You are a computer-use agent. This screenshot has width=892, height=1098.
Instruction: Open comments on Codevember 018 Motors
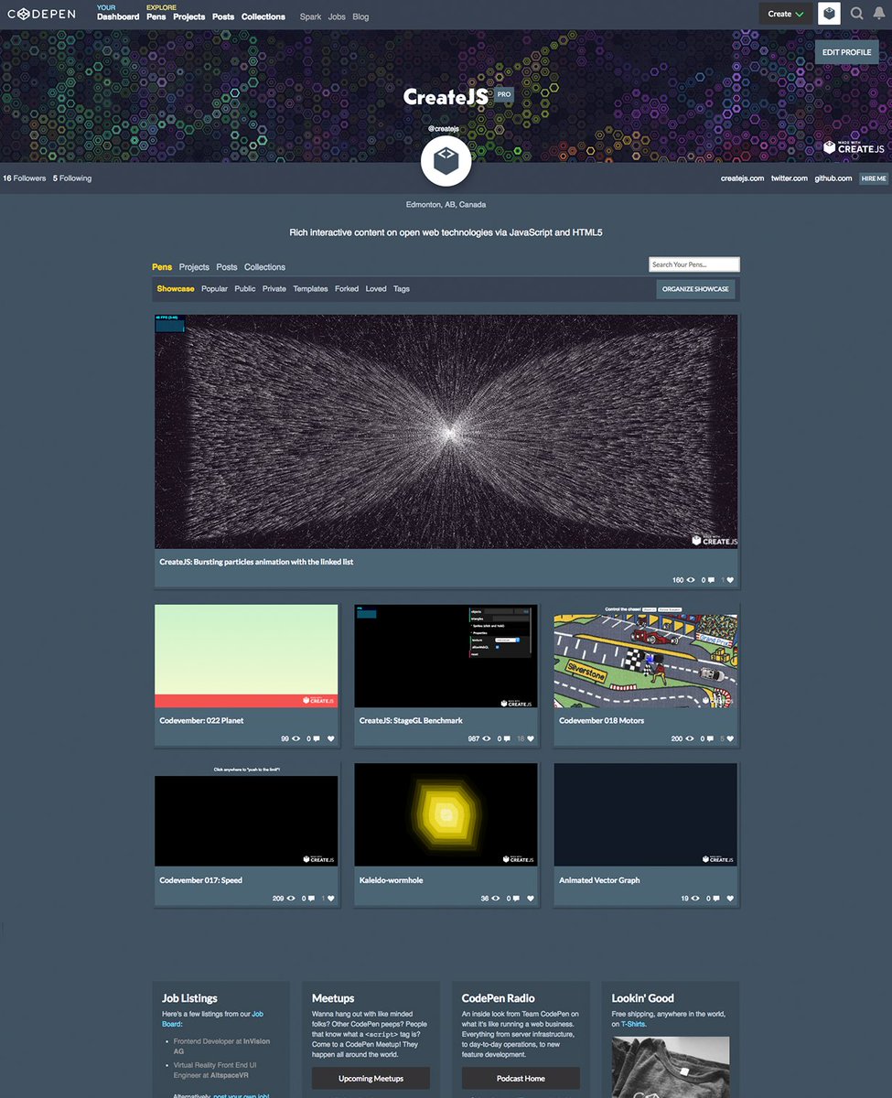711,738
